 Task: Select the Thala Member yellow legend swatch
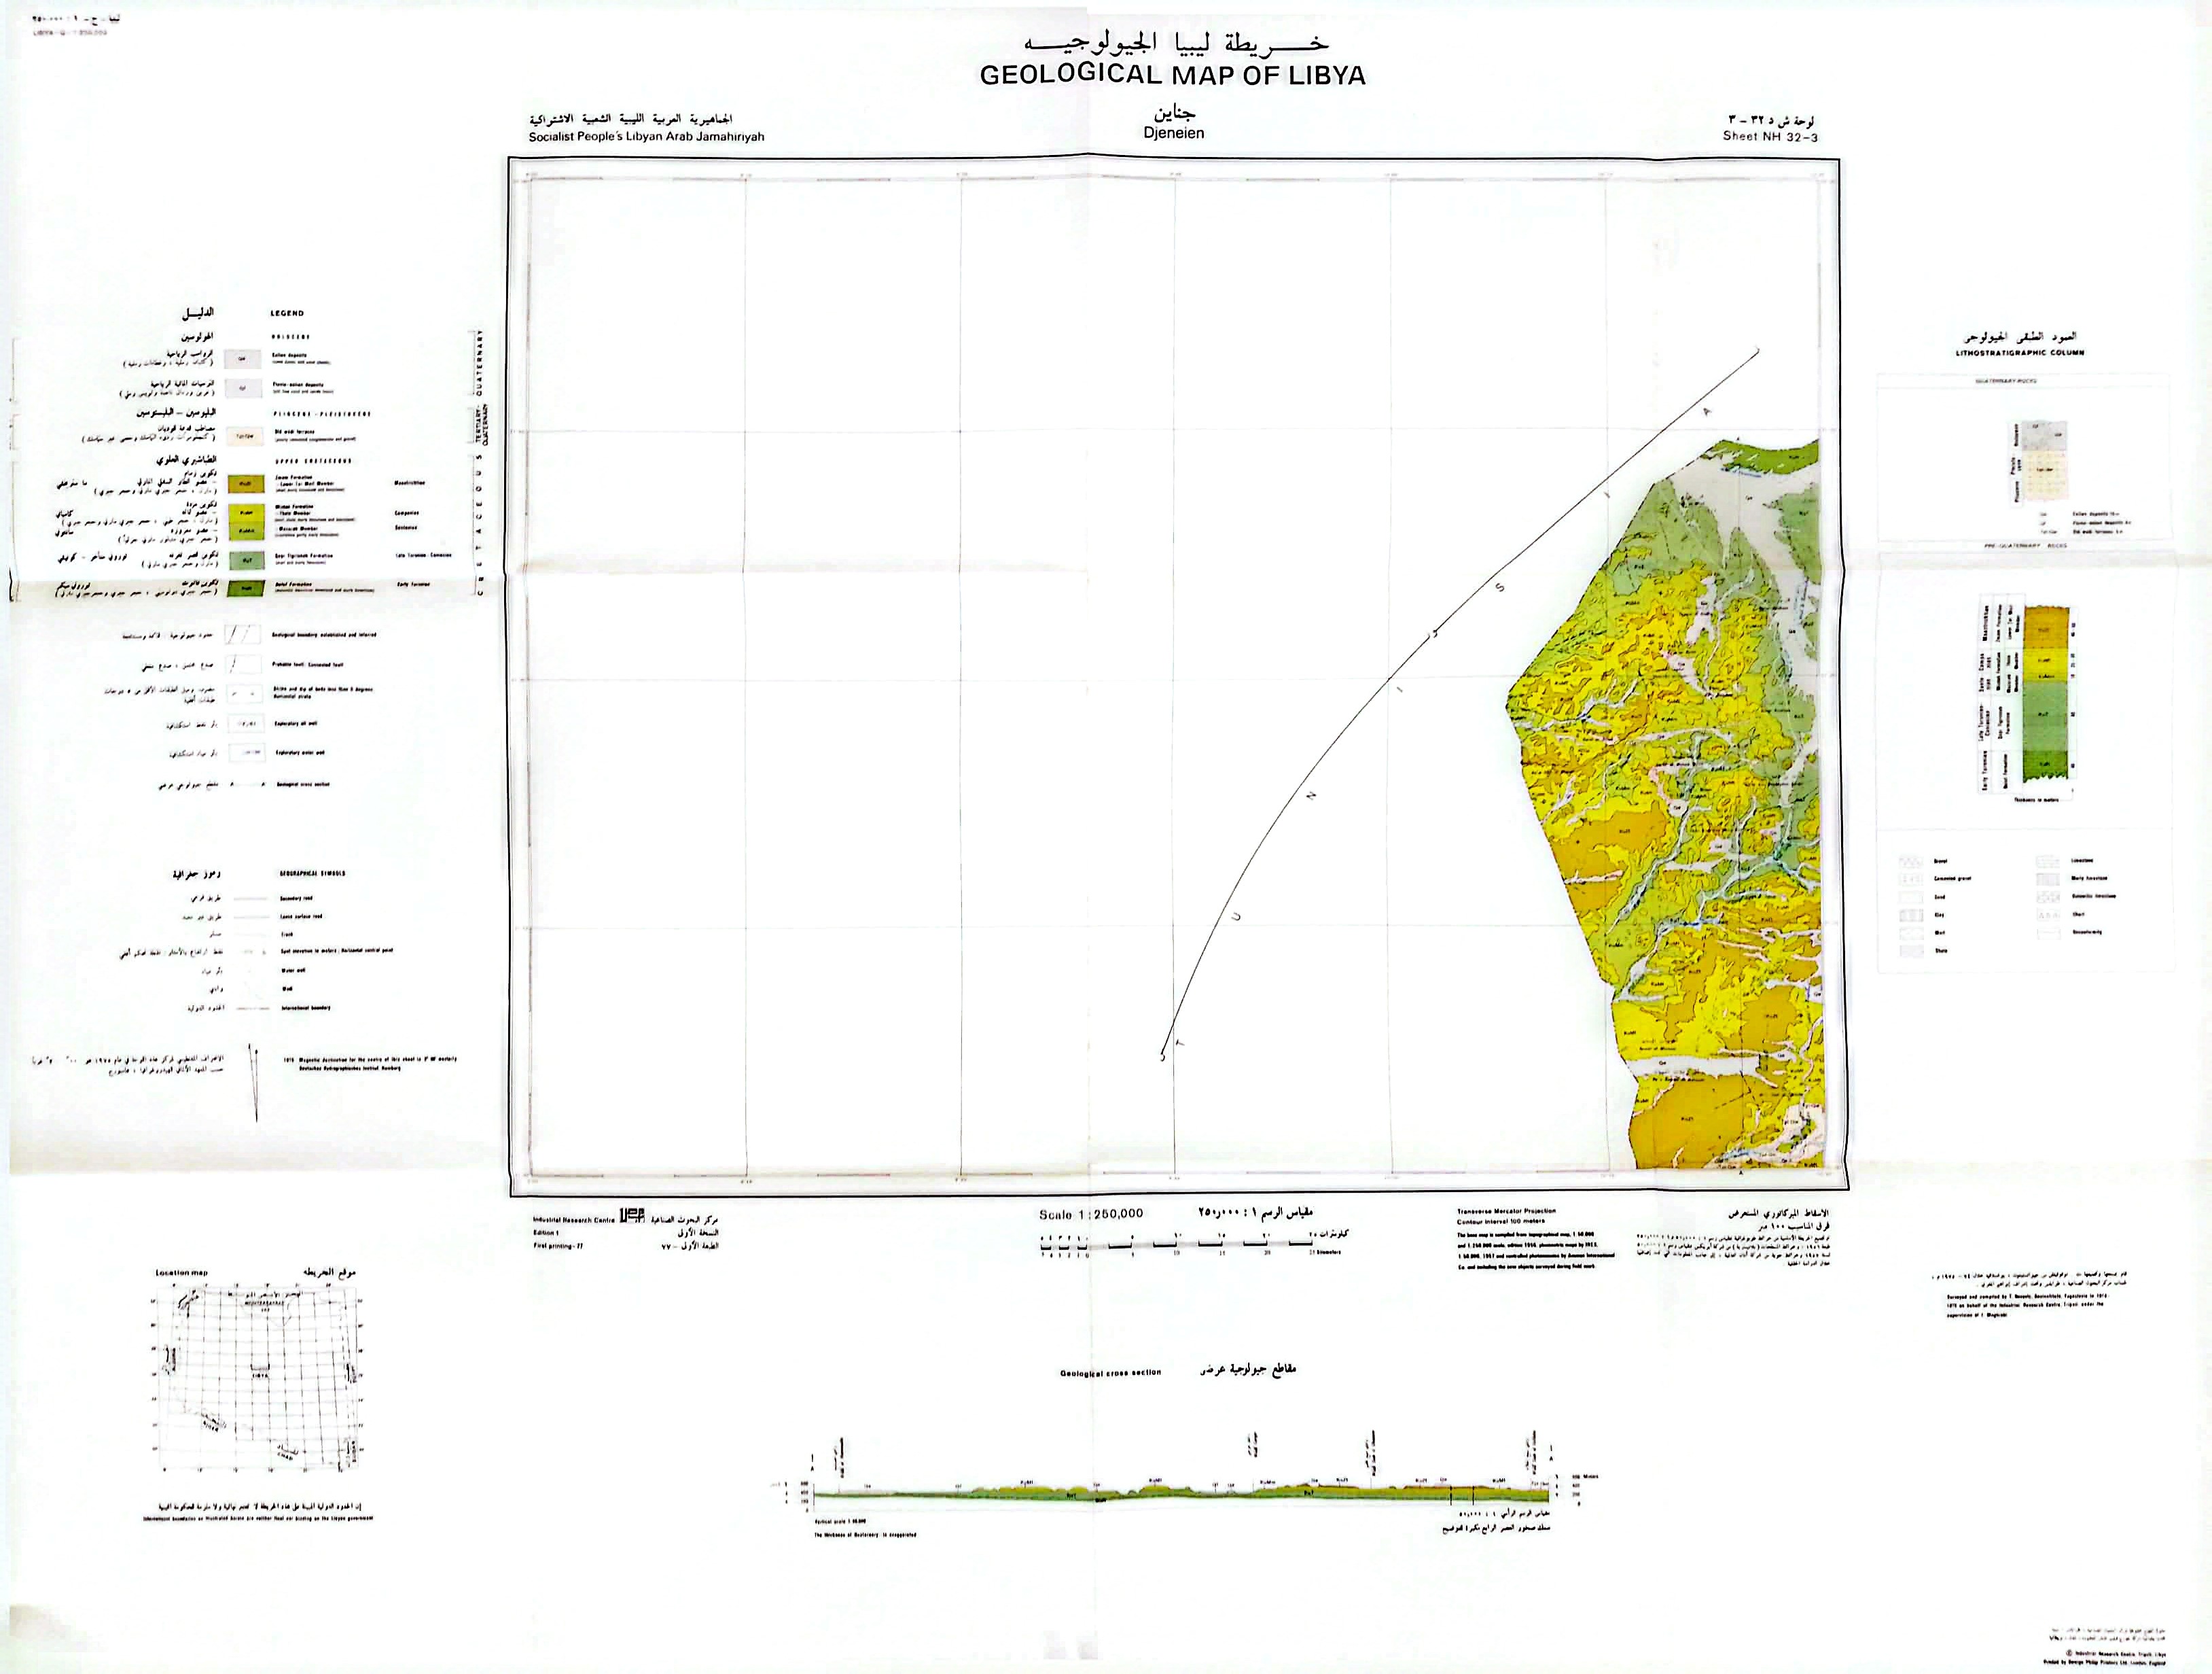point(247,513)
